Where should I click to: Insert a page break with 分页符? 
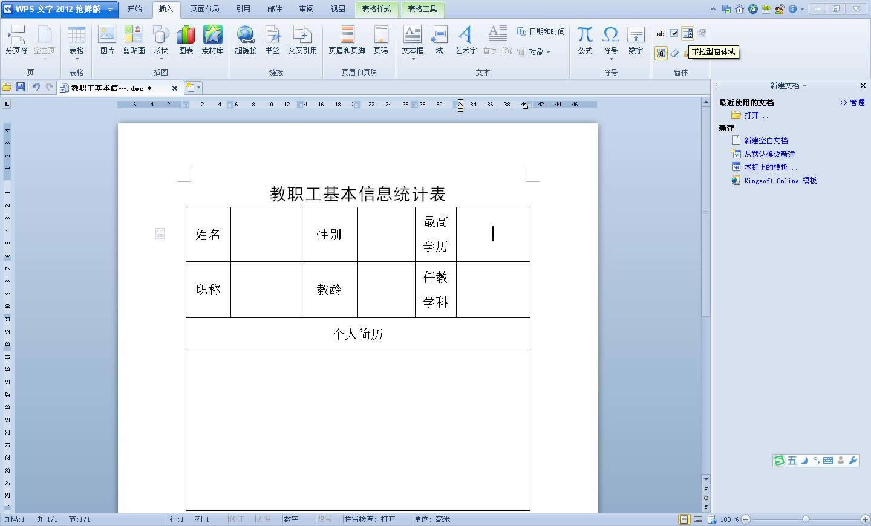coord(16,41)
